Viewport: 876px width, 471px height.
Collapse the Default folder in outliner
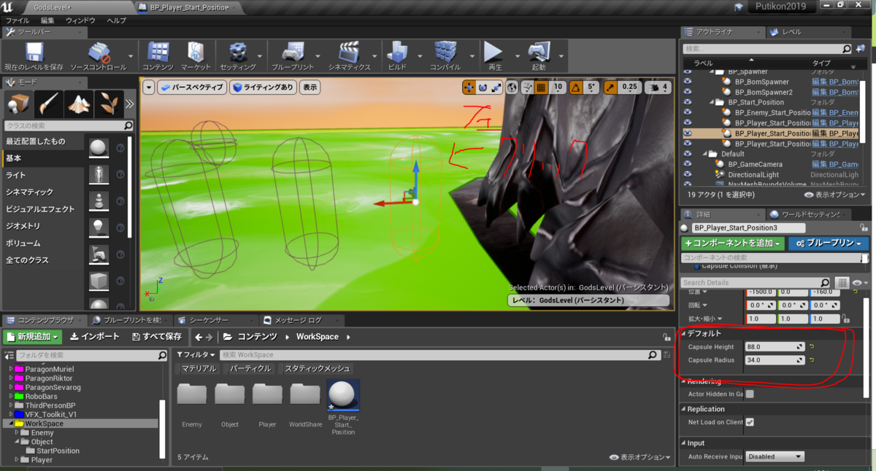pos(706,154)
